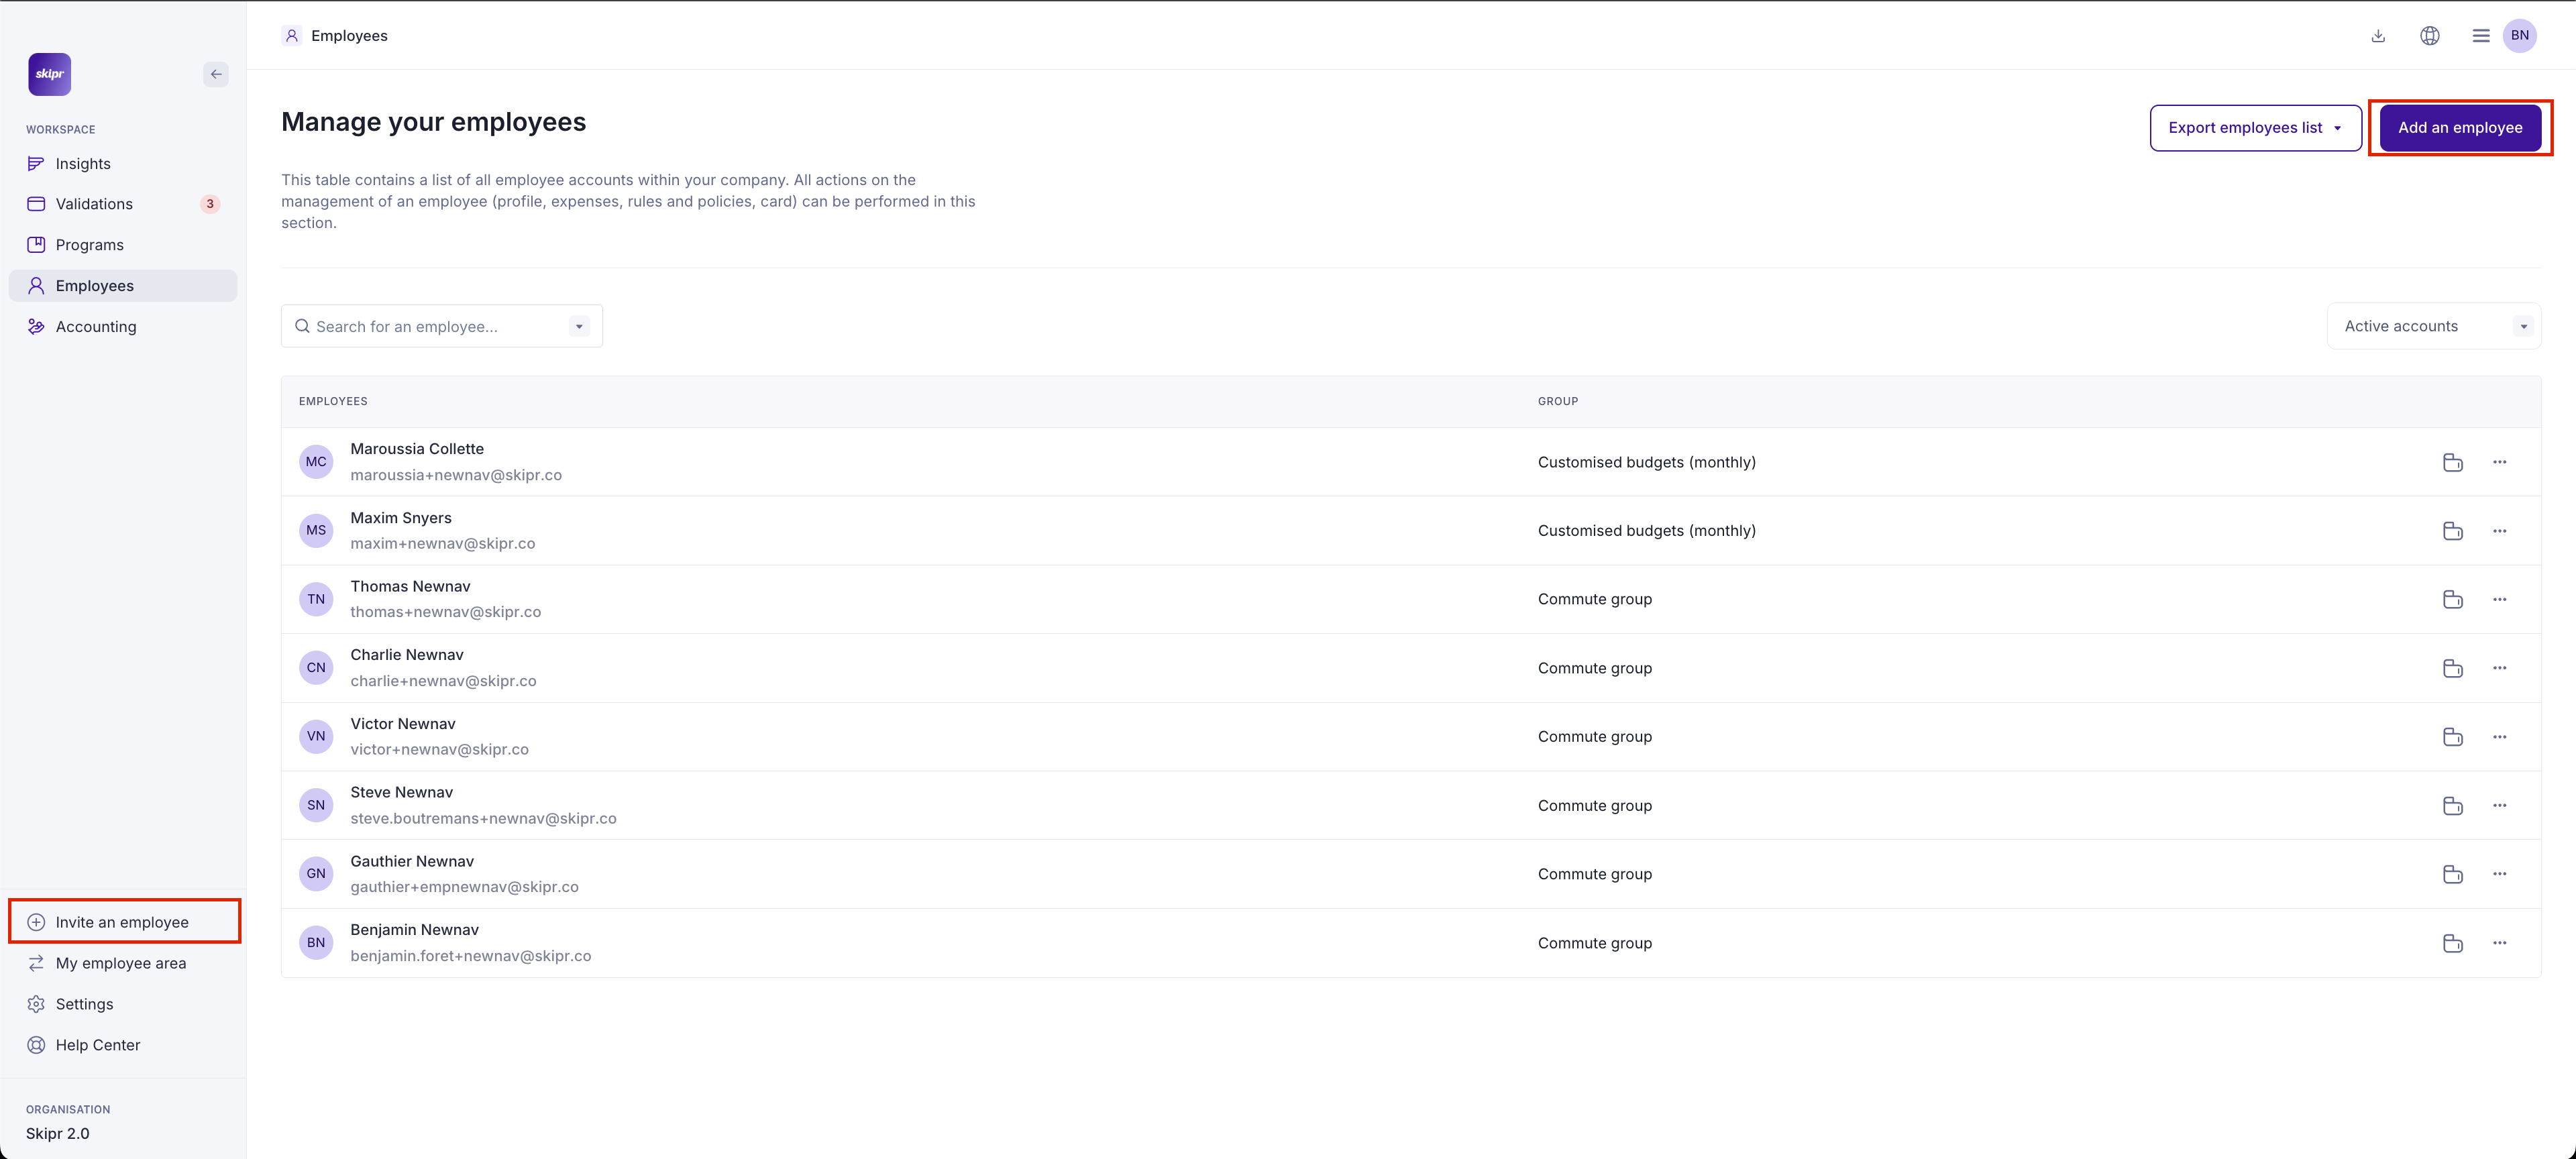2576x1159 pixels.
Task: Click the download icon in top bar
Action: (x=2378, y=36)
